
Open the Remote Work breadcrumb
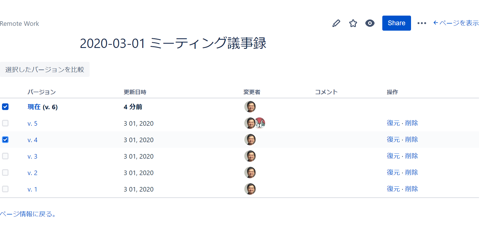tap(19, 24)
